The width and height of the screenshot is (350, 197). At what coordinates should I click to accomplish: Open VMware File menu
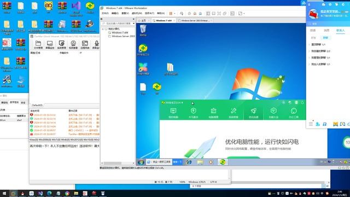pos(105,13)
